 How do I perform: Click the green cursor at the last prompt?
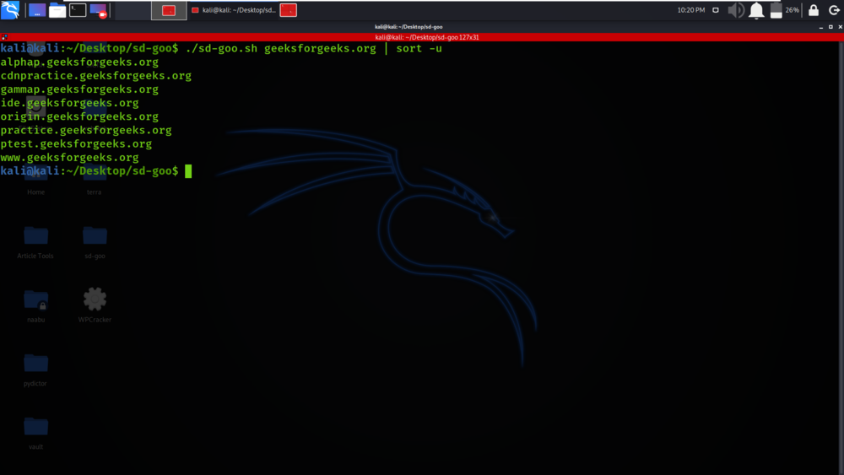[188, 171]
